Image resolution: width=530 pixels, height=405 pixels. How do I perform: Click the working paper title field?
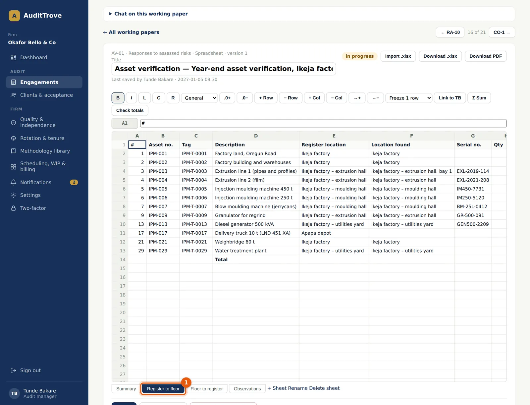pyautogui.click(x=224, y=69)
